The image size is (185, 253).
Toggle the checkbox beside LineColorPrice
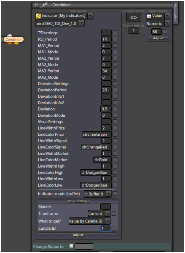[115, 134]
